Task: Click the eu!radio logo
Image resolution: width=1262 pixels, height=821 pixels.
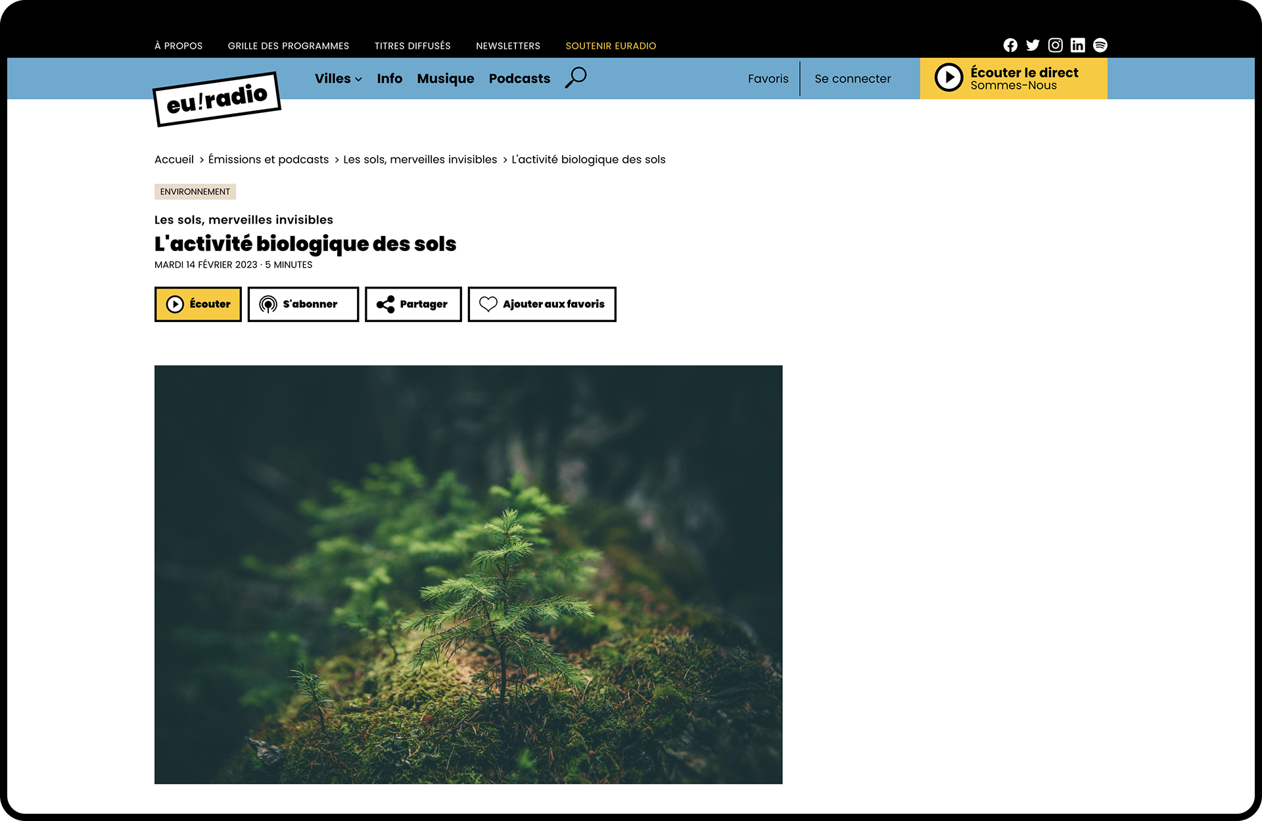Action: [x=217, y=99]
